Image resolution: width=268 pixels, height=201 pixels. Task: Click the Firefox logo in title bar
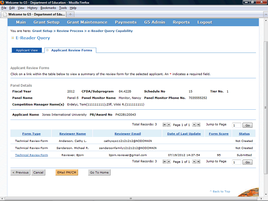tap(2, 3)
